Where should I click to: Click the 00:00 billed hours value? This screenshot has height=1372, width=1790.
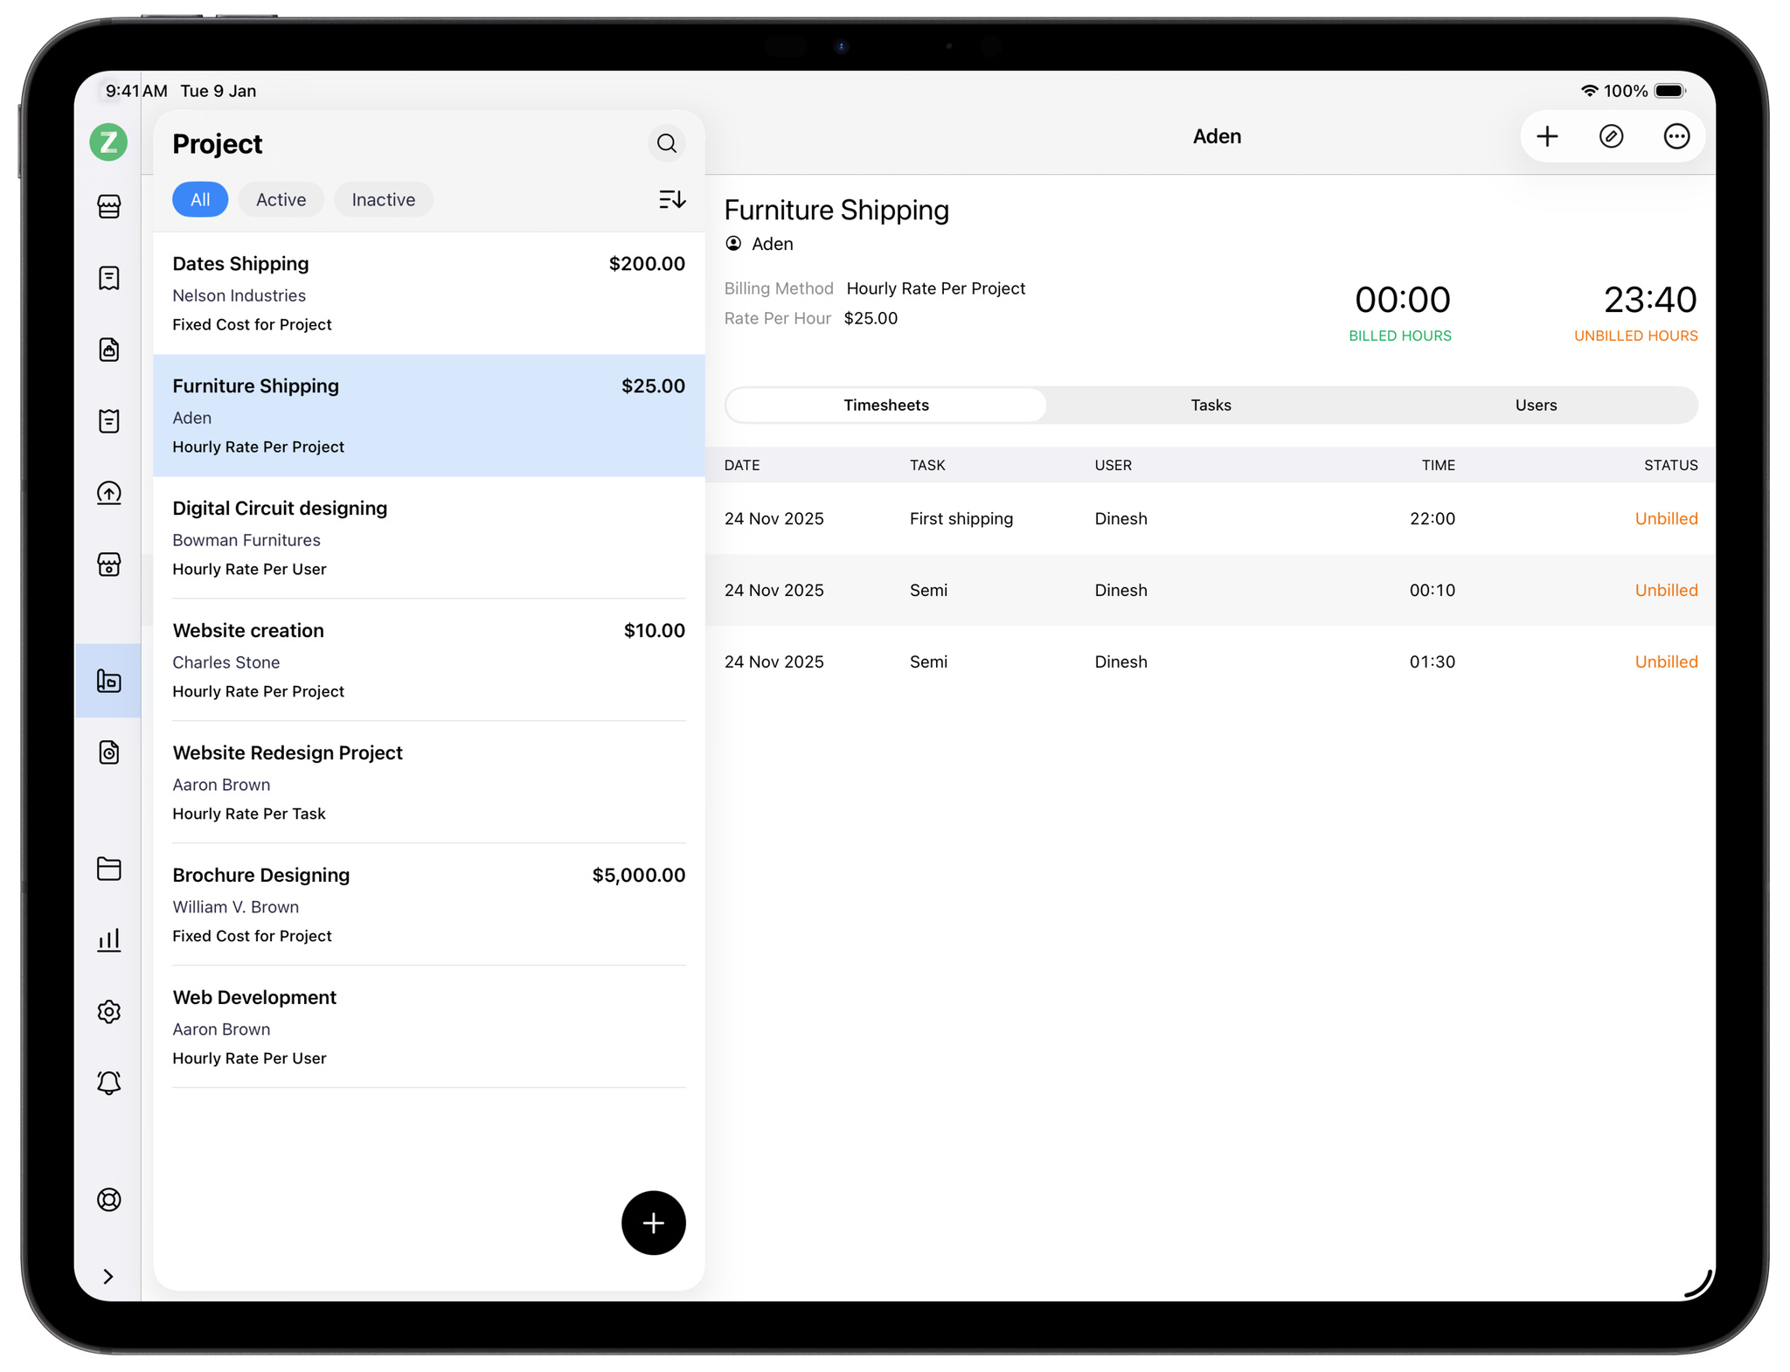(x=1402, y=300)
